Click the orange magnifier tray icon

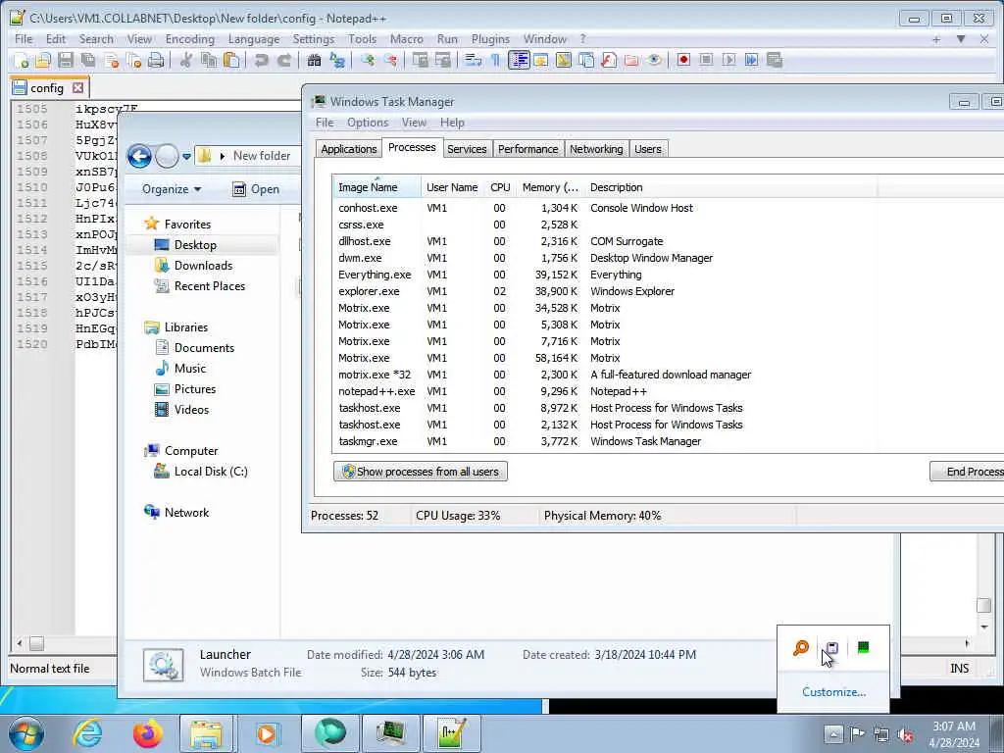[801, 648]
